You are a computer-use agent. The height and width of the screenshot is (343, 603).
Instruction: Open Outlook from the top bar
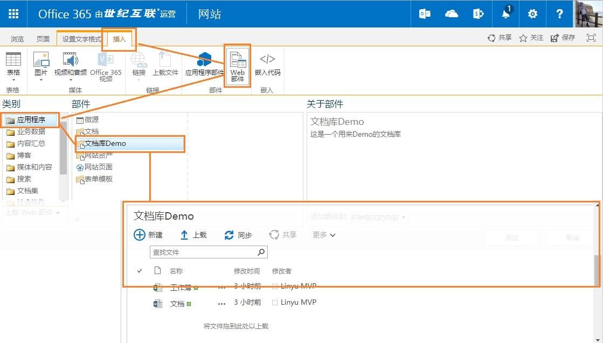[425, 14]
